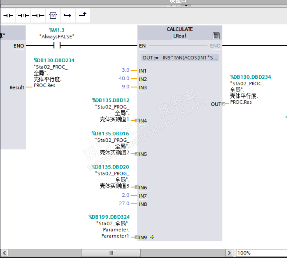Edit the OUT := IN9*TAN formula field
This screenshot has height=258, width=287.
pos(180,58)
